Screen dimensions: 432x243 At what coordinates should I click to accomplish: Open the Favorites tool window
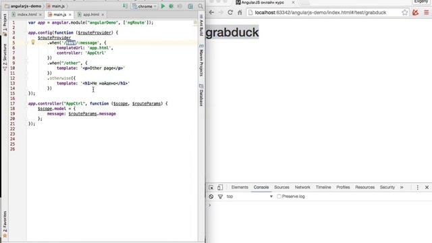(5, 224)
